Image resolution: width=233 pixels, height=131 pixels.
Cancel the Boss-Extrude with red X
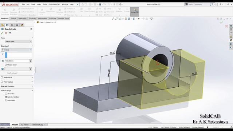click(x=6, y=33)
